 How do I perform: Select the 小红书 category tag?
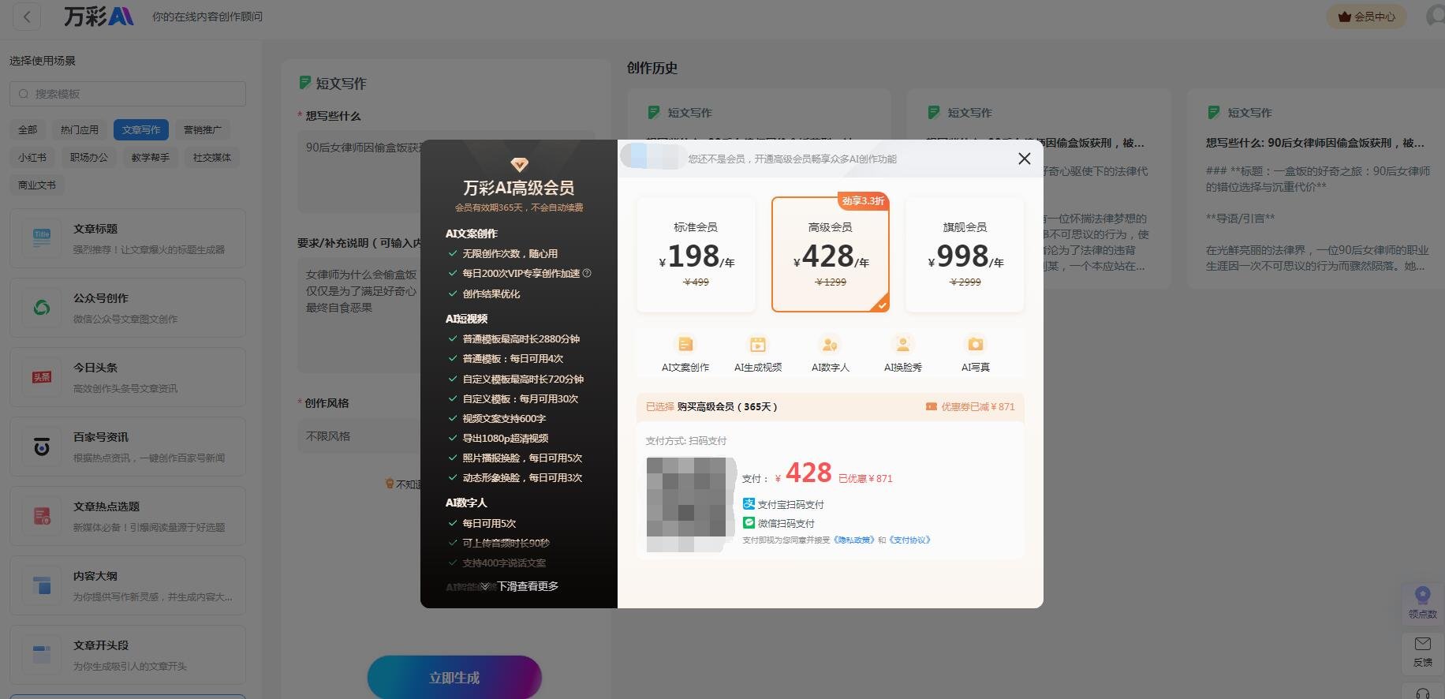coord(32,158)
